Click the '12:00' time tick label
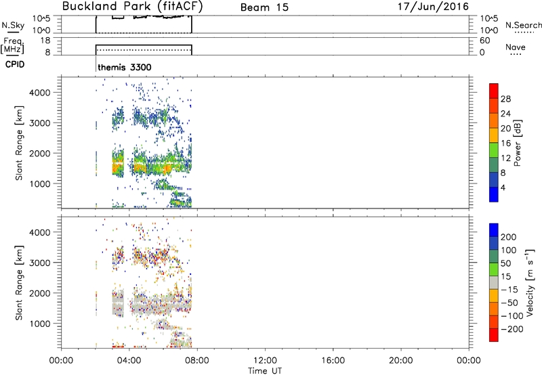 pyautogui.click(x=265, y=361)
